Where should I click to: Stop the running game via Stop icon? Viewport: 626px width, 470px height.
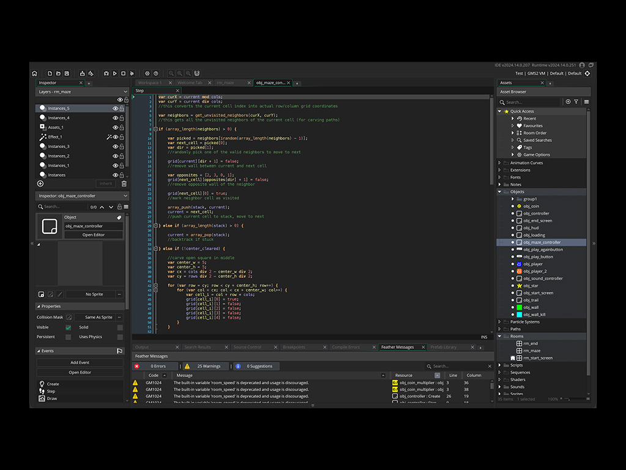point(123,73)
